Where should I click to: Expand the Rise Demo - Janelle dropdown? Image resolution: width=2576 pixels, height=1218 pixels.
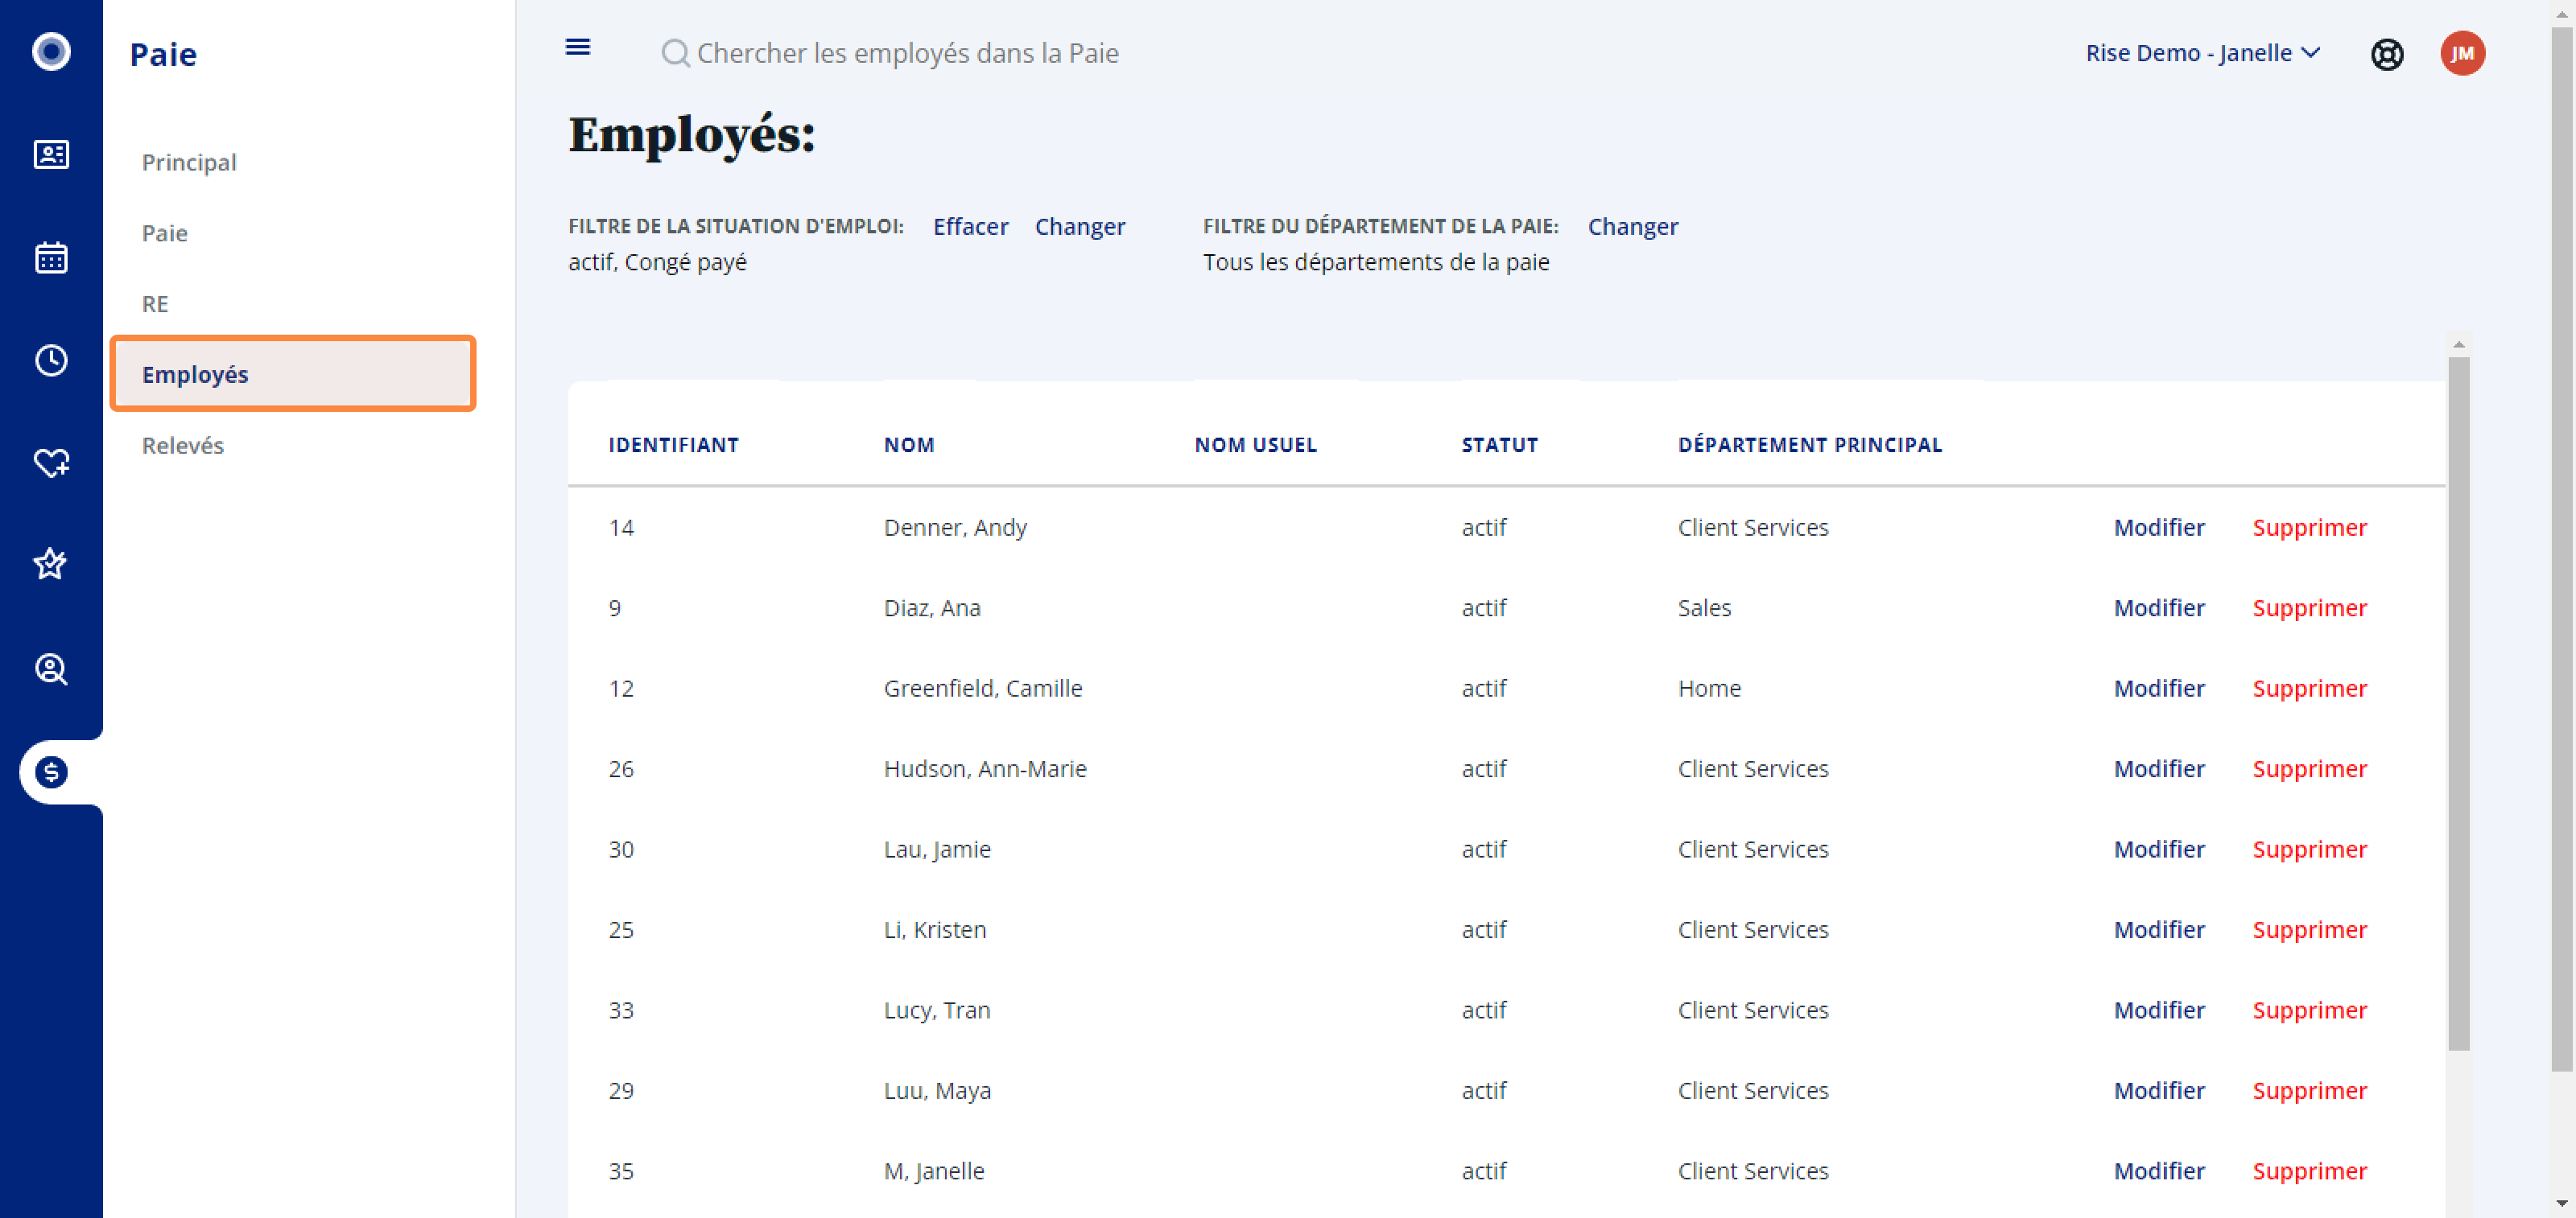(2203, 53)
